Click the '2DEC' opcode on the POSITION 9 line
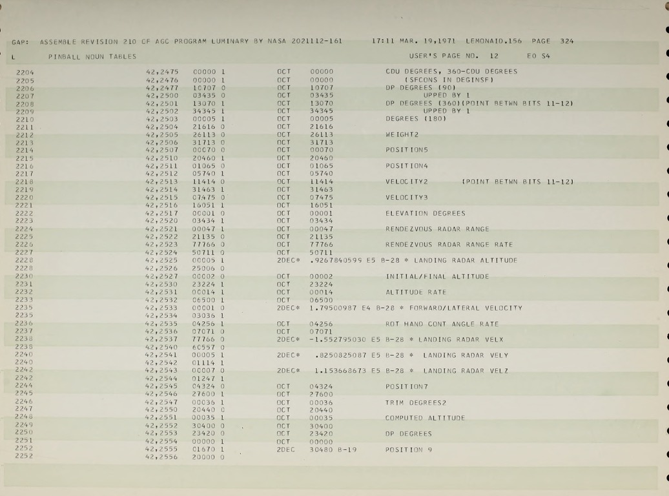669x496 pixels. [x=285, y=449]
